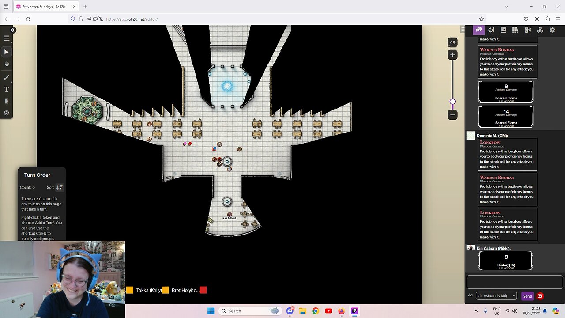Open File Explorer from the taskbar
This screenshot has width=565, height=318.
click(x=303, y=311)
